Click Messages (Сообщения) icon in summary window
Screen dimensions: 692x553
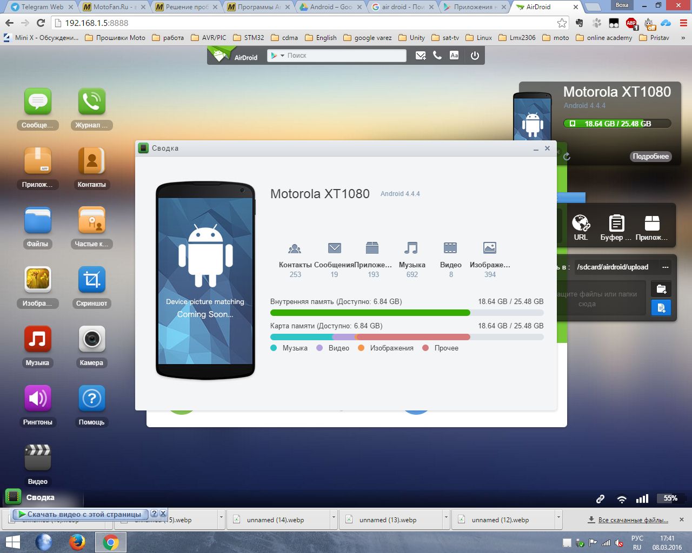click(335, 248)
